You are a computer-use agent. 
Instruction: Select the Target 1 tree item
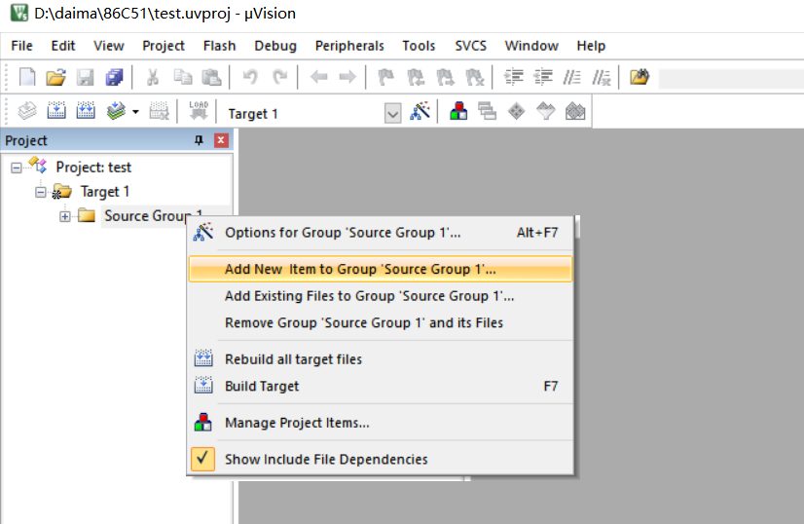coord(104,192)
